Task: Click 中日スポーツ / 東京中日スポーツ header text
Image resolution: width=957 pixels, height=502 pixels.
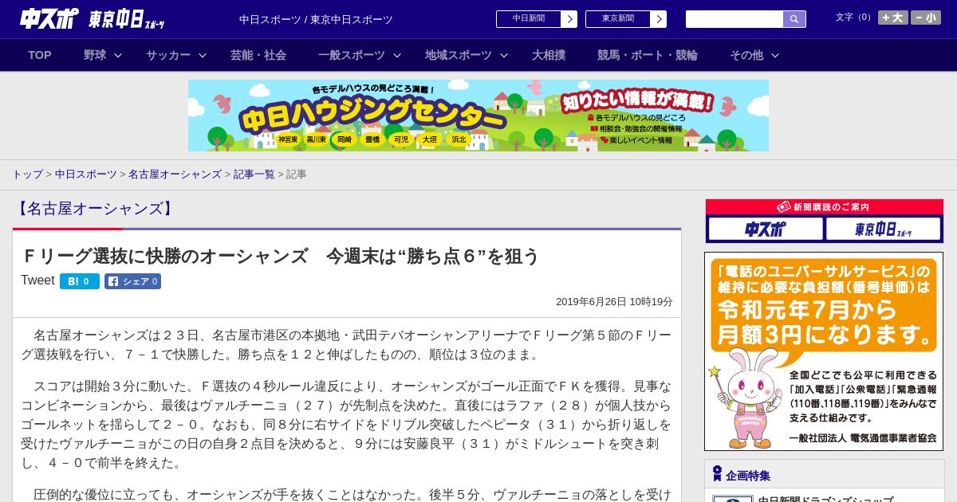Action: [316, 20]
